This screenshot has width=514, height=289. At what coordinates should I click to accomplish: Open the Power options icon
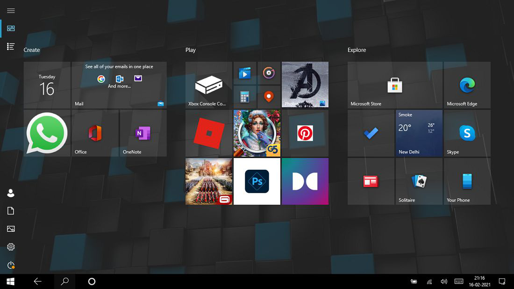(11, 265)
